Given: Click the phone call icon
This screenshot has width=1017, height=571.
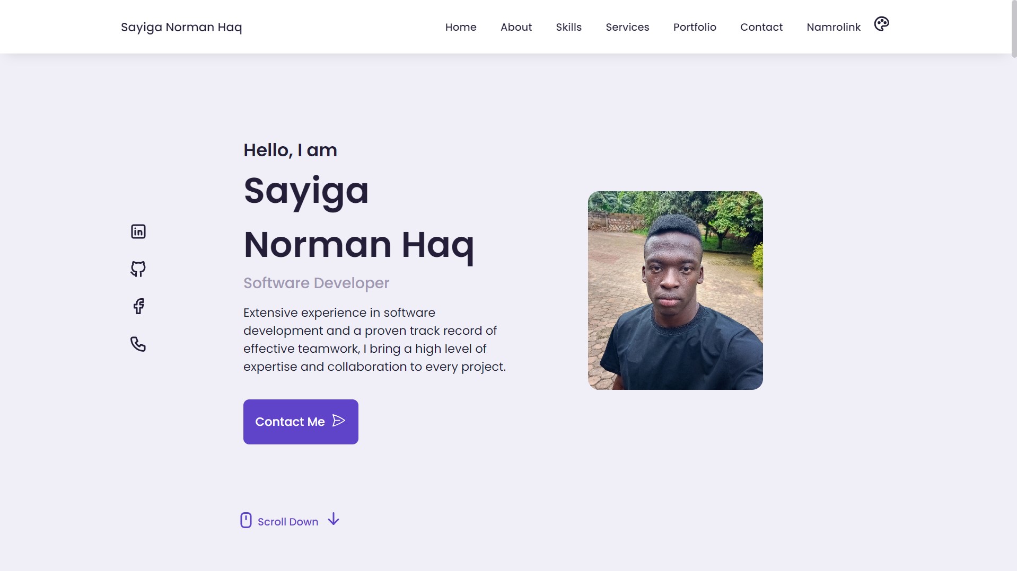Looking at the screenshot, I should point(138,344).
